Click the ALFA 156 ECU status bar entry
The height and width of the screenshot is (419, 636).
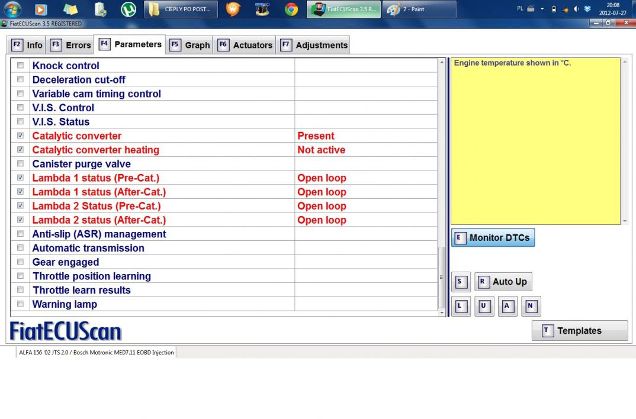(x=97, y=353)
